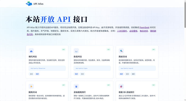
Task: Click the 搜索诗词 card title
Action: pos(123,56)
